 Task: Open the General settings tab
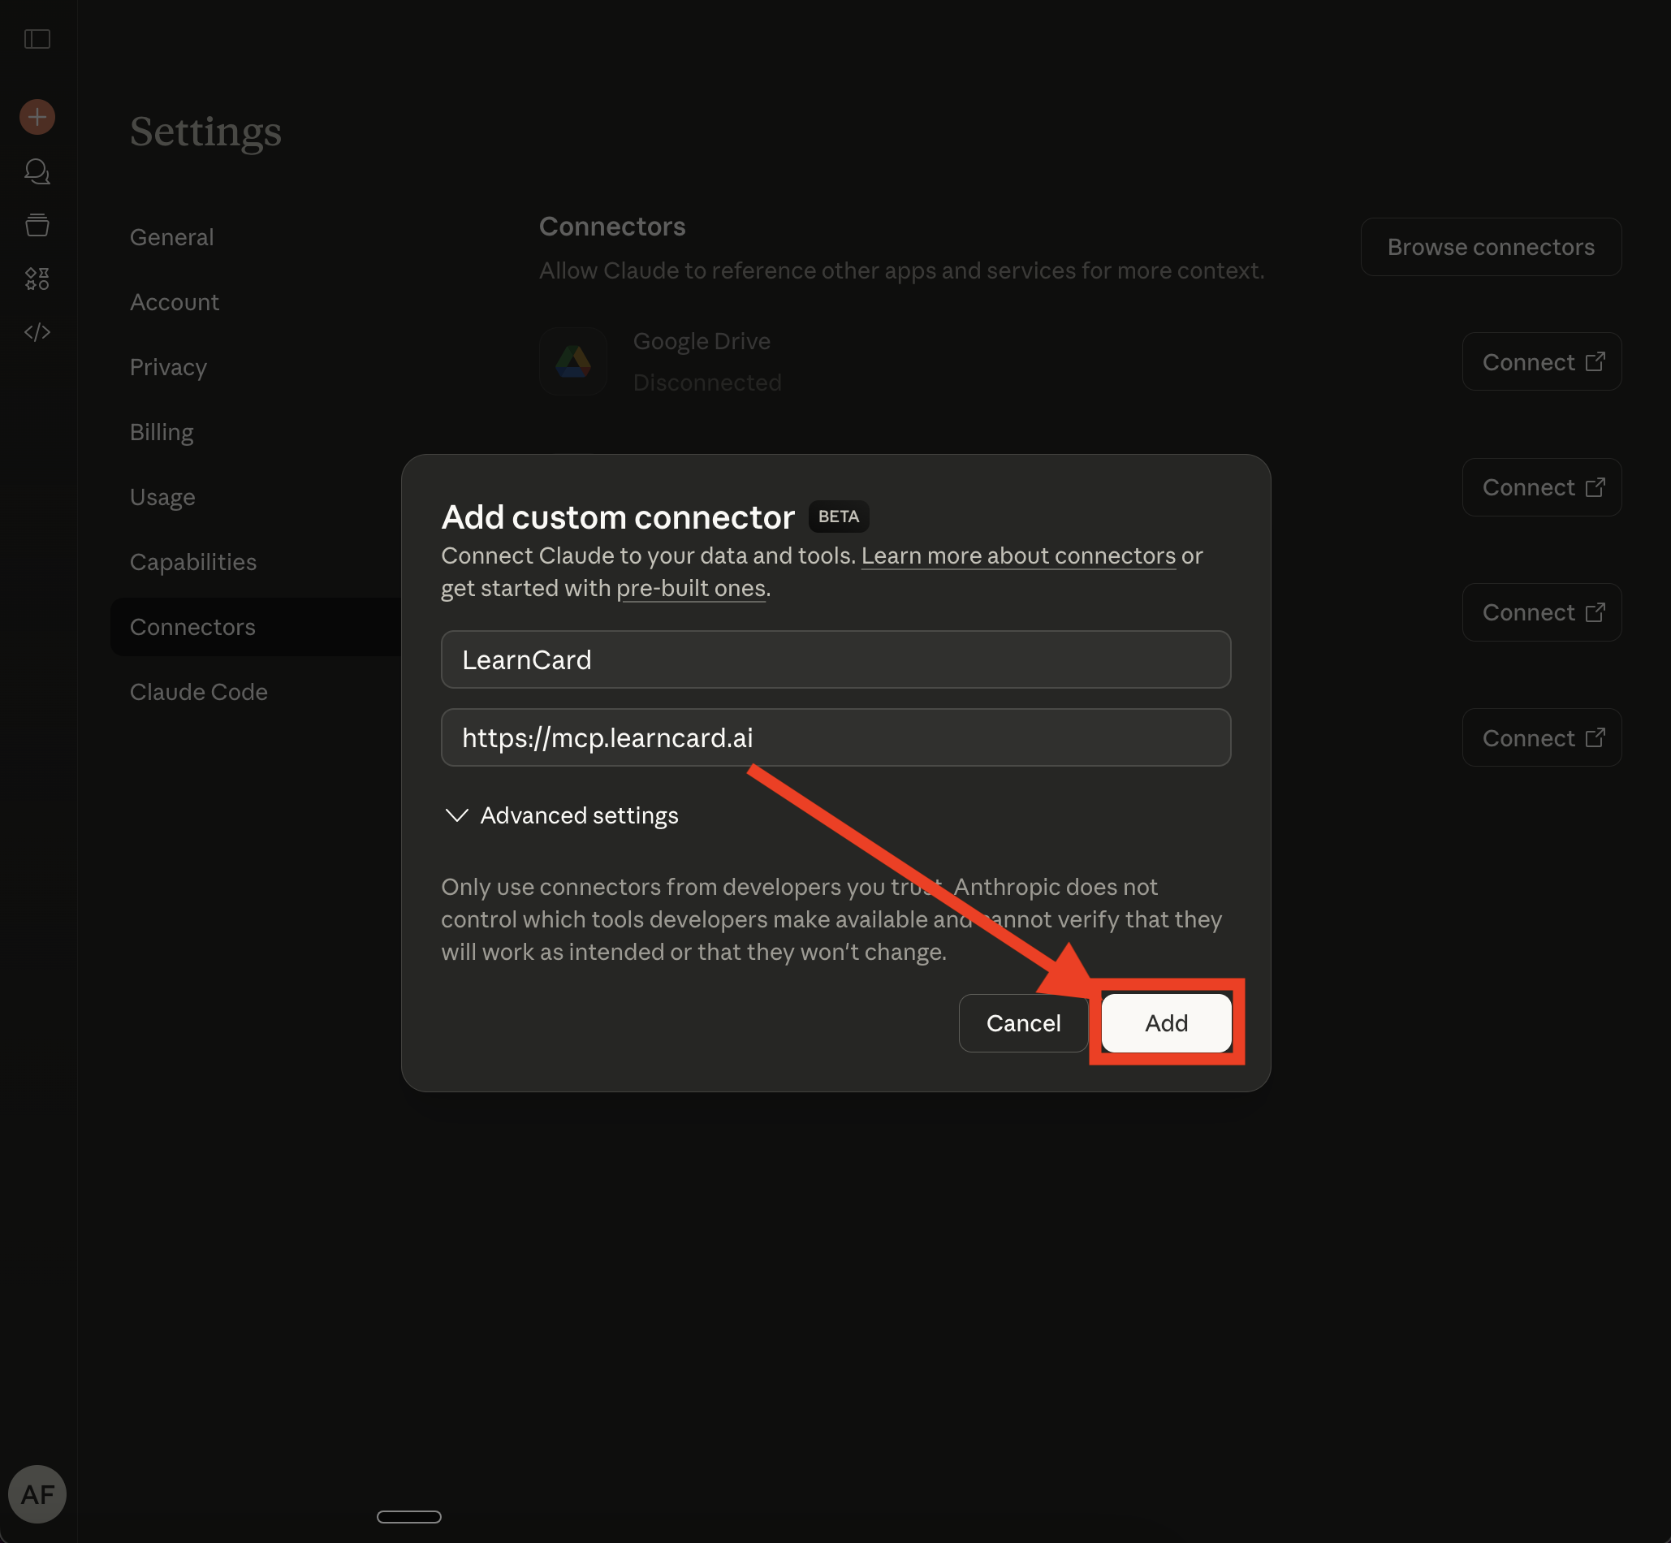point(172,237)
